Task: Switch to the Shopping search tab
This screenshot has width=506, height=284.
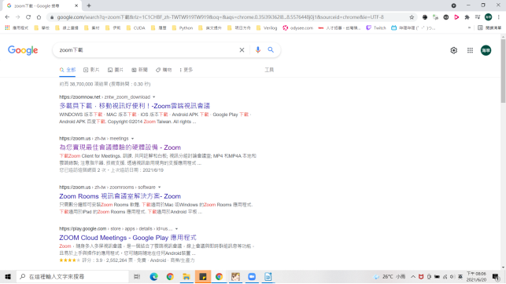Action: (x=164, y=70)
